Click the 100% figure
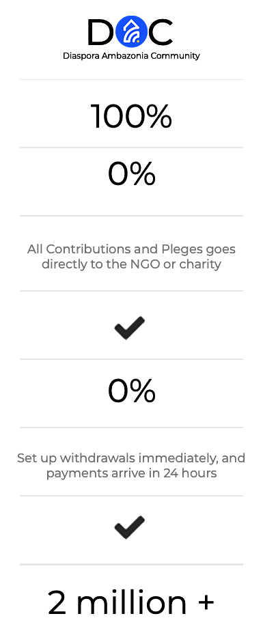 tap(131, 117)
